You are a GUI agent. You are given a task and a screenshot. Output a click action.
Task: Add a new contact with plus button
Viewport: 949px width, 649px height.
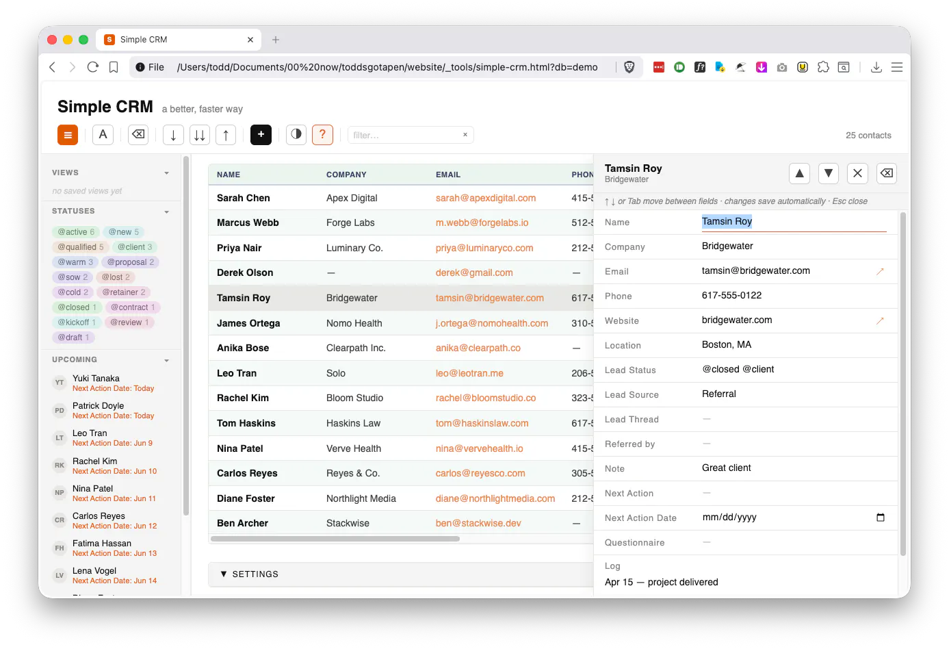click(x=261, y=135)
